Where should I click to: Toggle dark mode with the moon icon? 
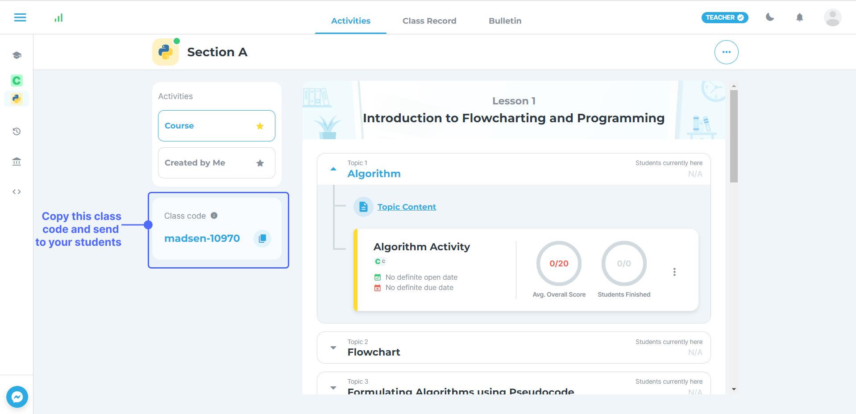[770, 17]
